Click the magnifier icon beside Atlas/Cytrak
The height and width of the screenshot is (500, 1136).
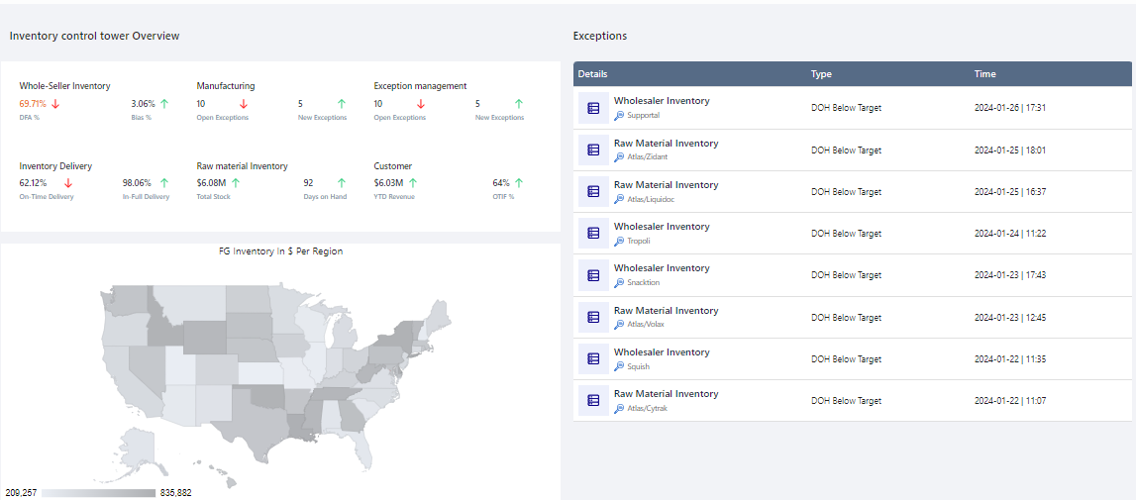coord(619,408)
